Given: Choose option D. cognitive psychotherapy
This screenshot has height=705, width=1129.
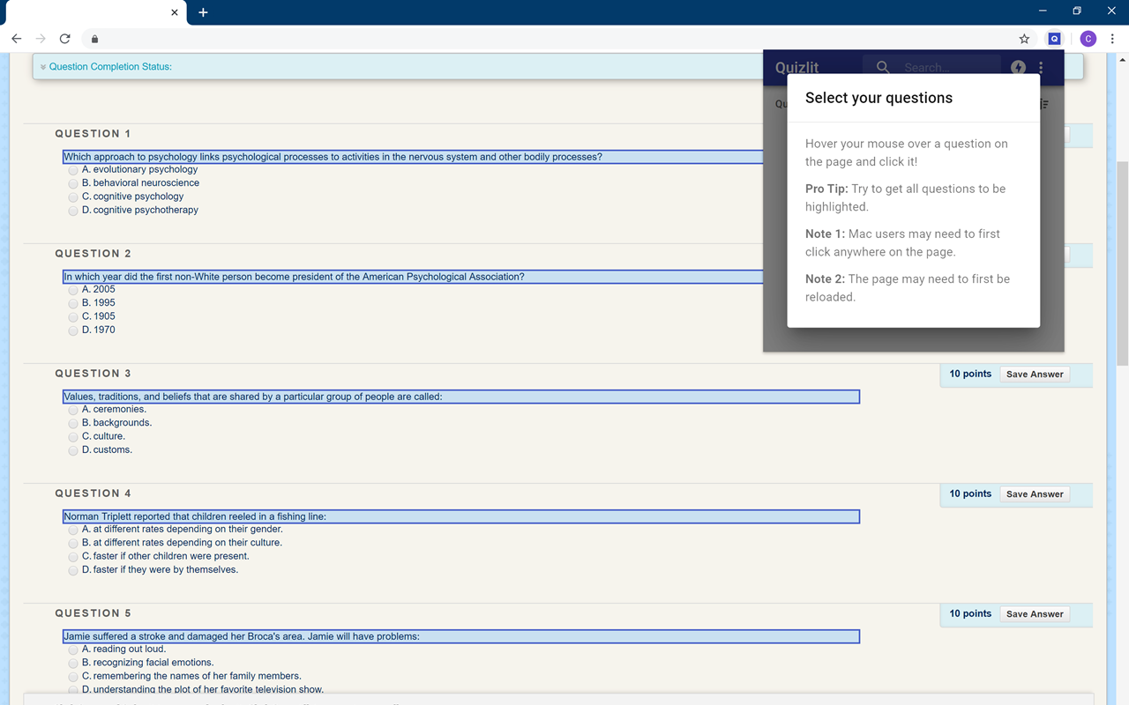Looking at the screenshot, I should [73, 211].
